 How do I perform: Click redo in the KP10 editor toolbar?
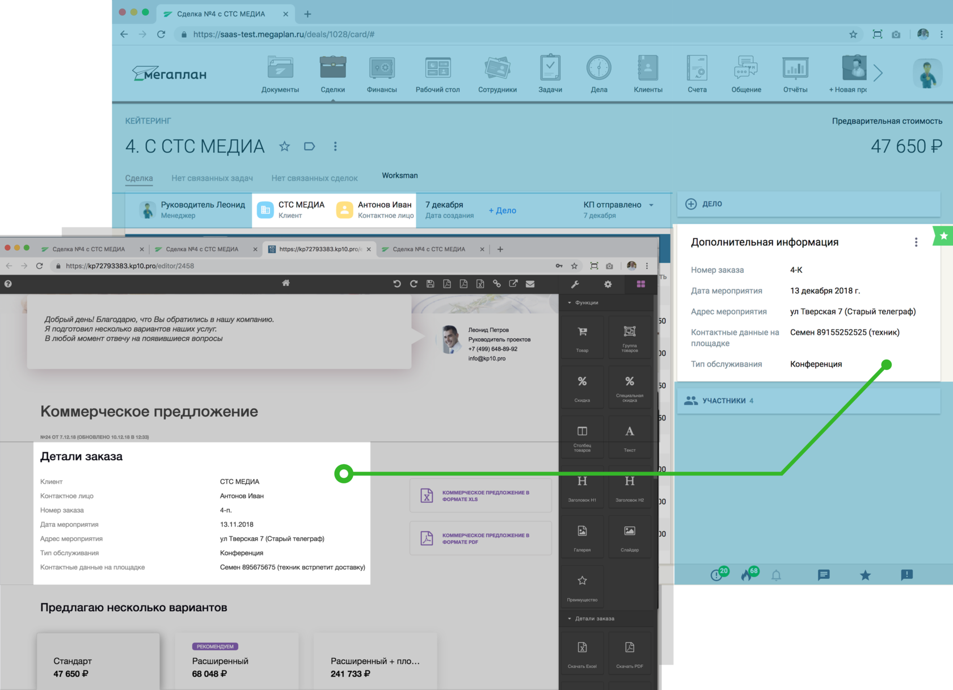click(x=414, y=284)
